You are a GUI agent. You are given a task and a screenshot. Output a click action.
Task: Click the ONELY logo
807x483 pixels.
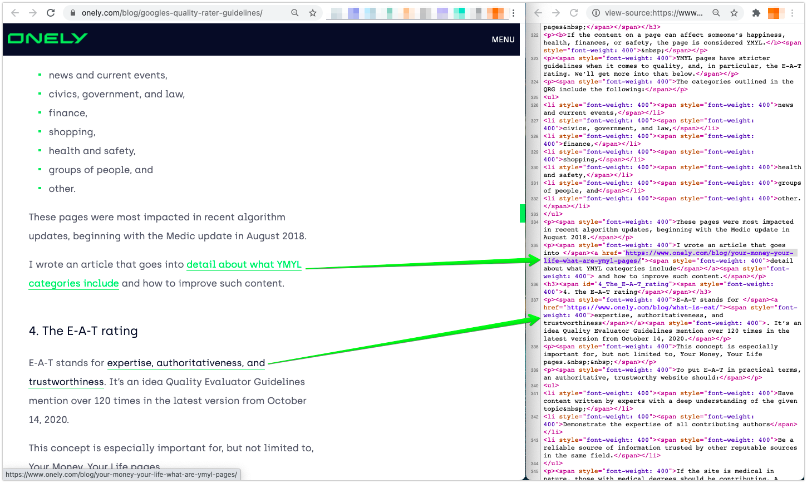coord(48,38)
